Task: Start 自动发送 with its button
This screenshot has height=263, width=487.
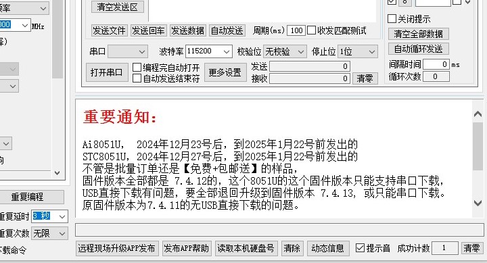Action: pyautogui.click(x=227, y=30)
